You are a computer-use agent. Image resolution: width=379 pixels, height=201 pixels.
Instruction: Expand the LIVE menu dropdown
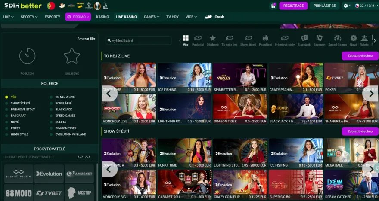[8, 17]
